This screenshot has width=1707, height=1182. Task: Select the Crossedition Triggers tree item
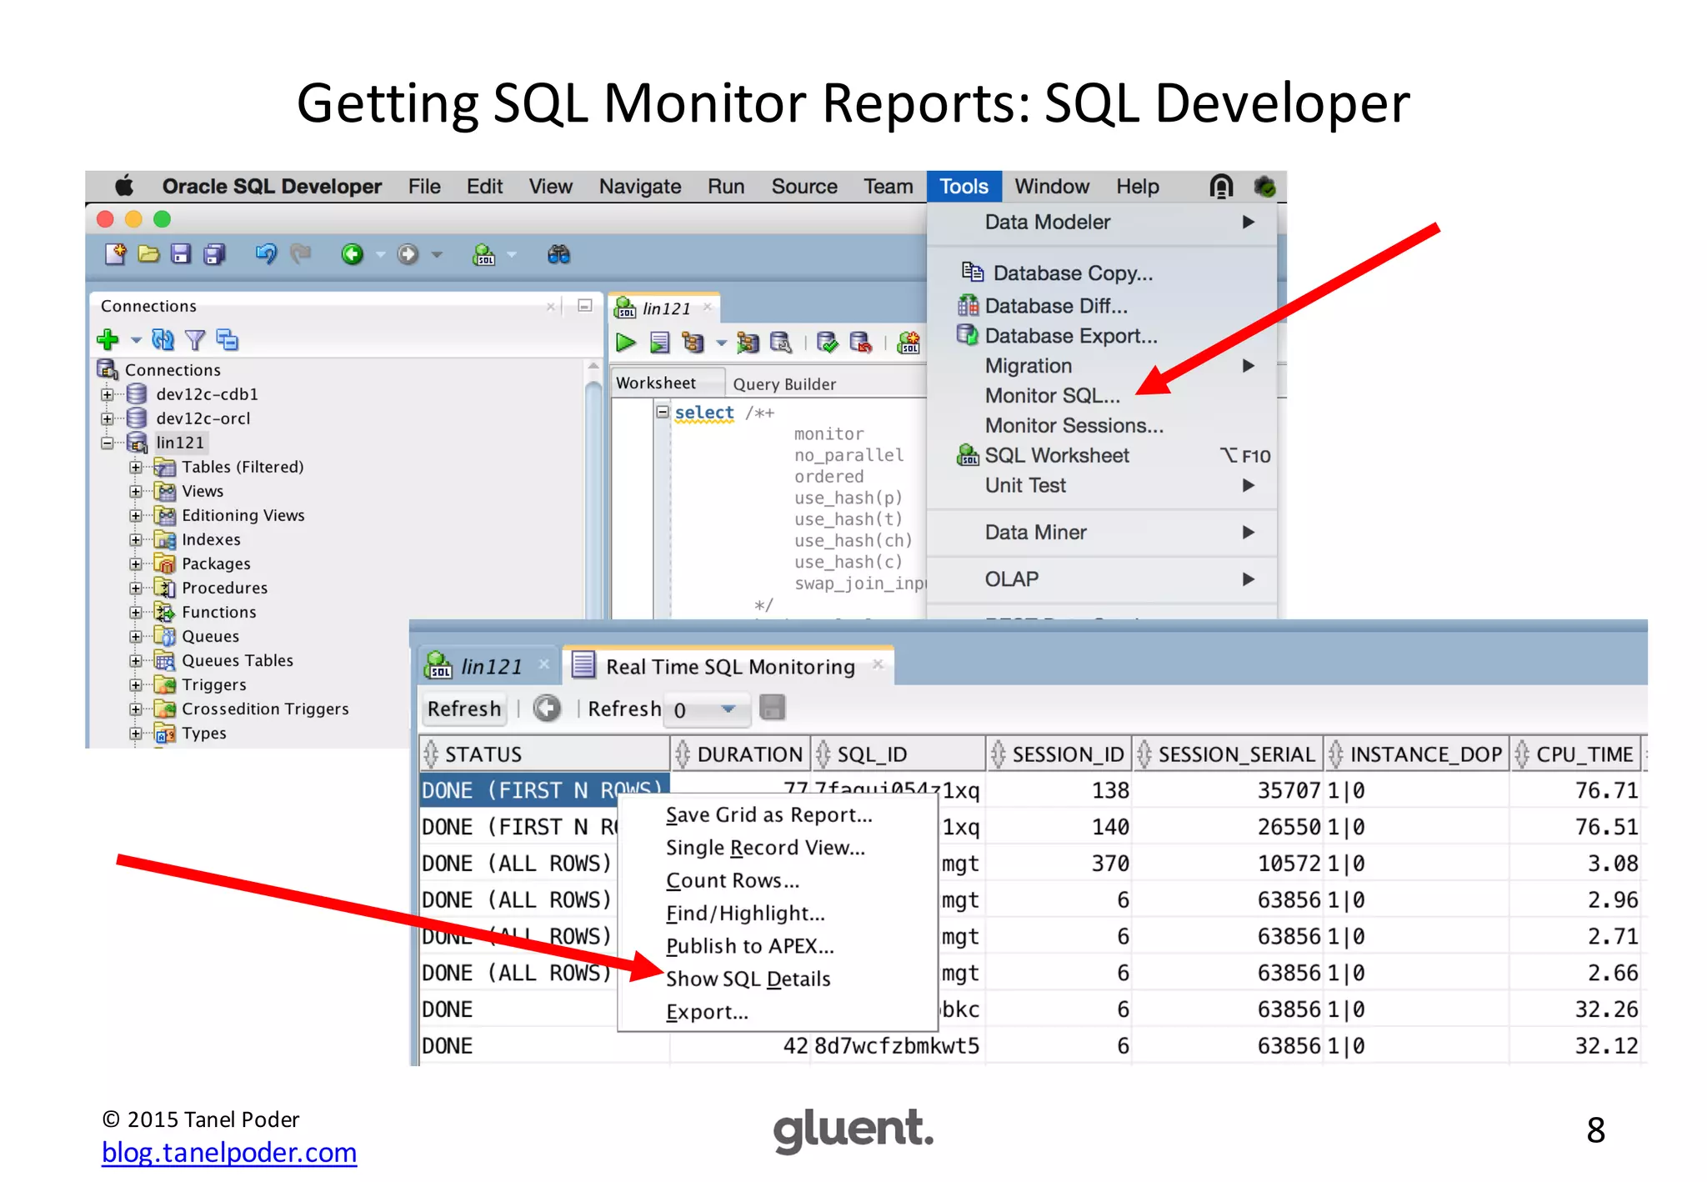point(265,709)
